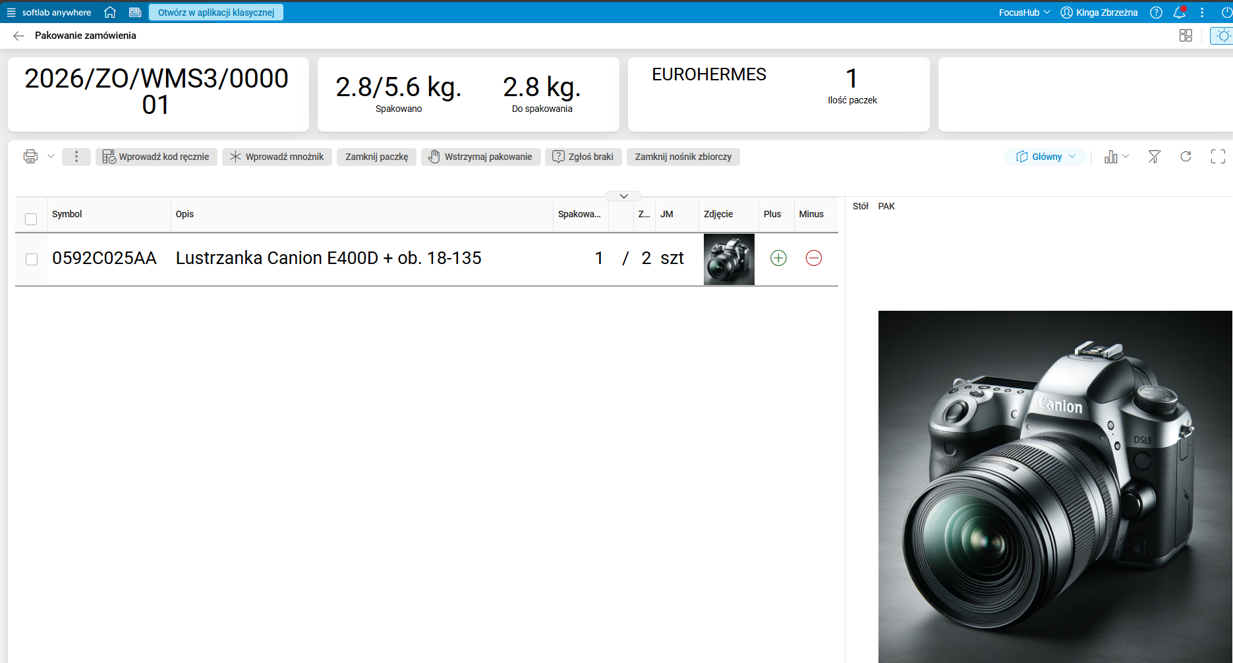Screen dimensions: 1233x663
Task: Click the EUROHERMES carrier label
Action: pos(709,74)
